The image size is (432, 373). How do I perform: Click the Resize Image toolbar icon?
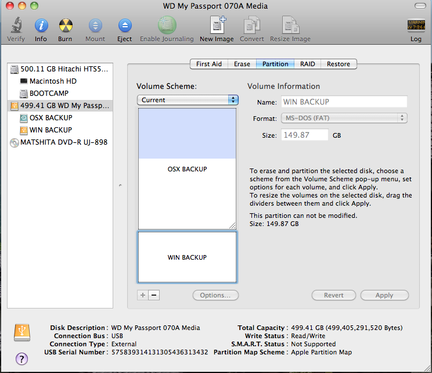pyautogui.click(x=290, y=25)
